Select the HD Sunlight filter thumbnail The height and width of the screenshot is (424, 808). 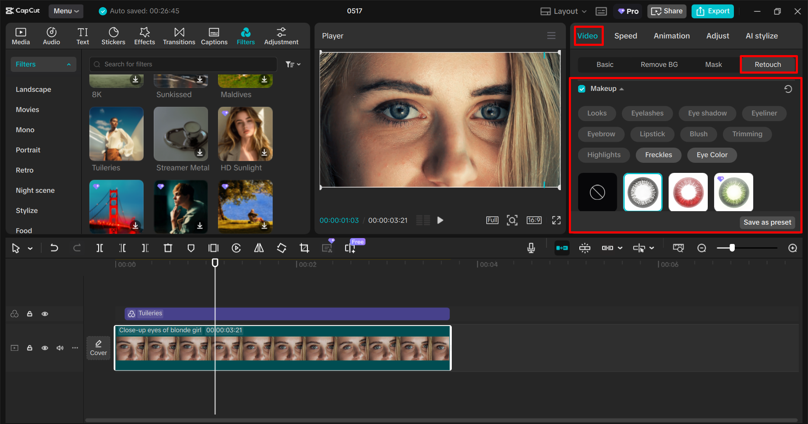click(x=245, y=134)
